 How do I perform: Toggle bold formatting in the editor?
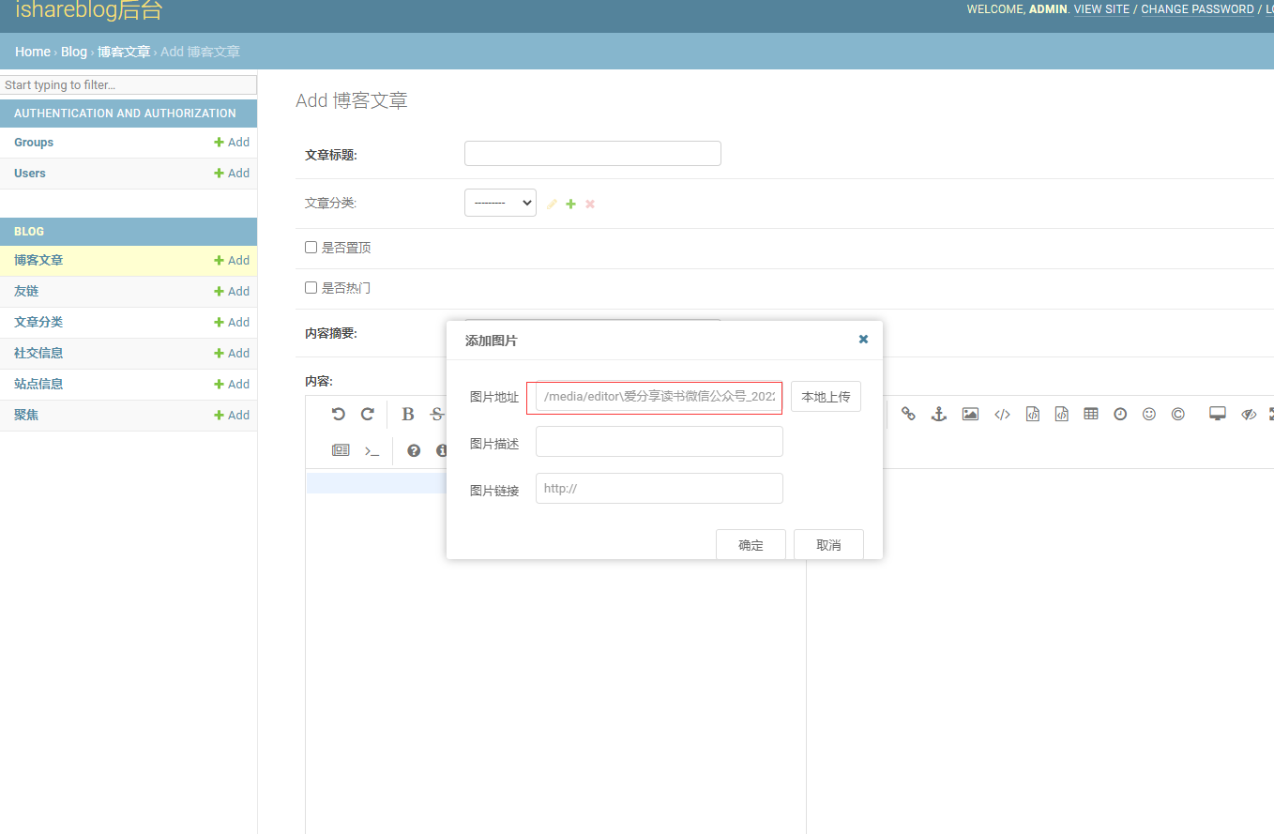click(x=408, y=414)
